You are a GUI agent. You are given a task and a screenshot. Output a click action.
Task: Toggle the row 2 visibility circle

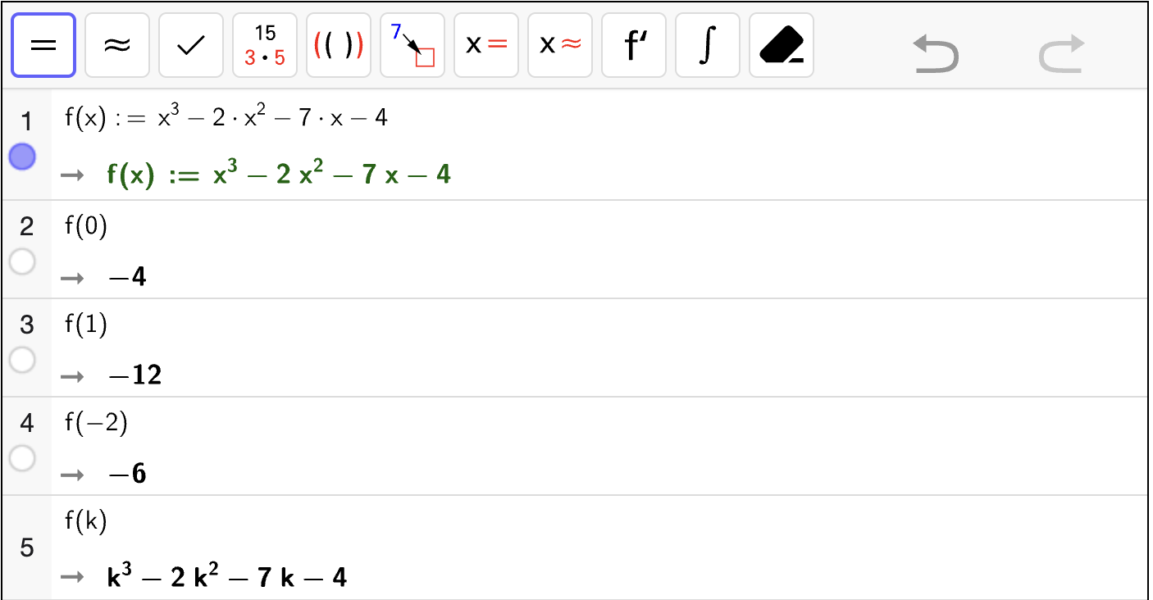22,261
